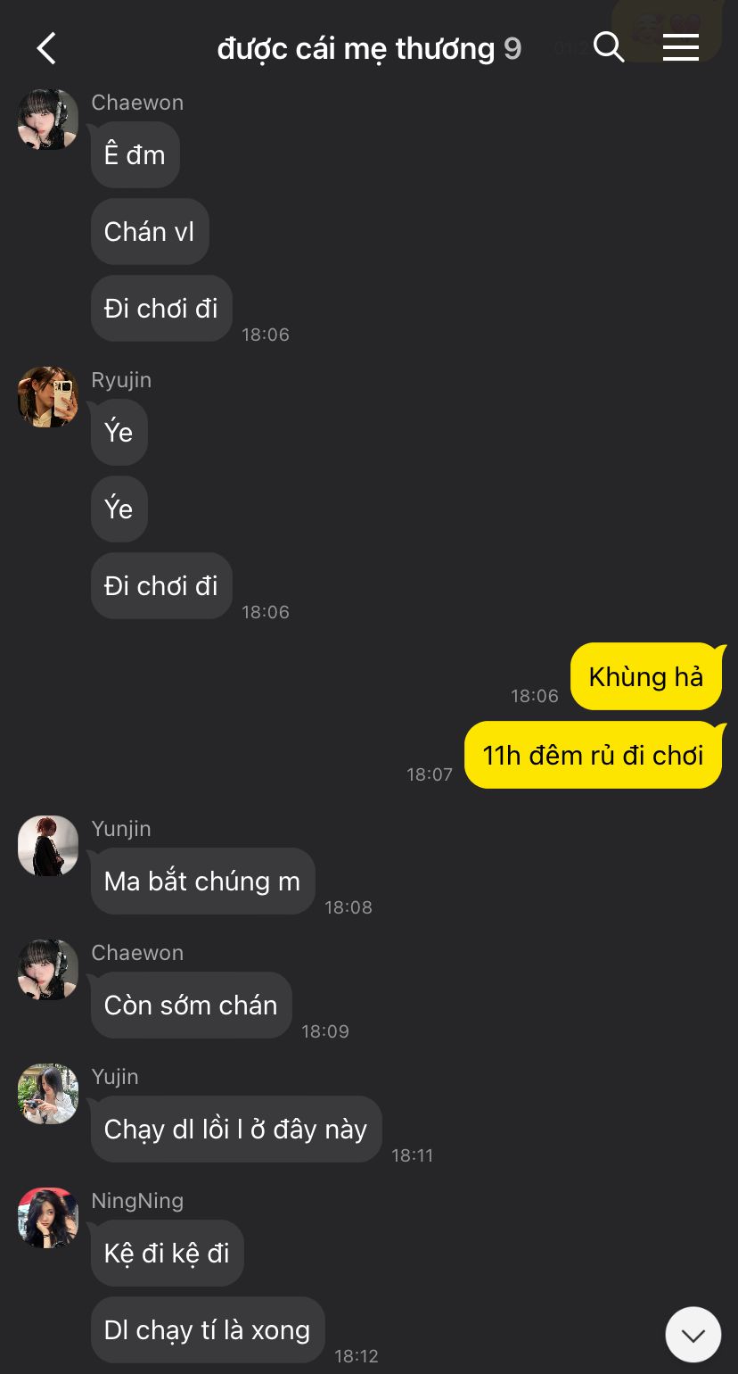
Task: Tap Chaewon's avatar beside "Ê đm"
Action: pyautogui.click(x=48, y=119)
